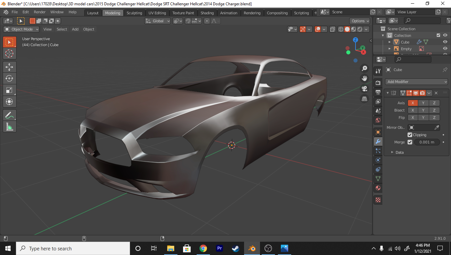The image size is (451, 255).
Task: Select the Scale tool
Action: click(9, 90)
